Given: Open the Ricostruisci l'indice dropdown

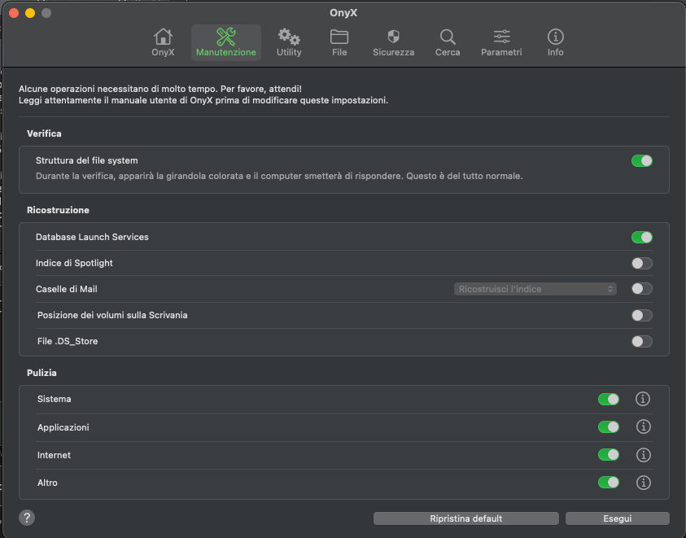Looking at the screenshot, I should coord(535,289).
